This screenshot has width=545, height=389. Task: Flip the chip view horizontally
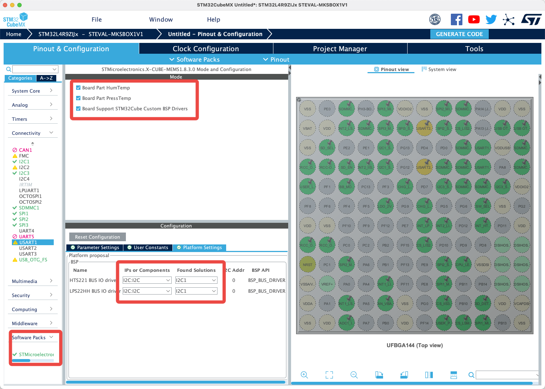[429, 375]
